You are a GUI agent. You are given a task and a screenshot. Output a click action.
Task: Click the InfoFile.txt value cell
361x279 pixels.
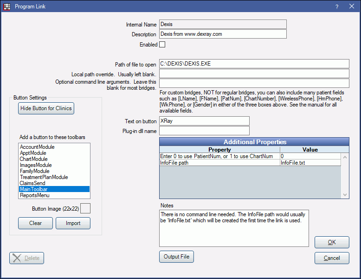click(x=310, y=163)
